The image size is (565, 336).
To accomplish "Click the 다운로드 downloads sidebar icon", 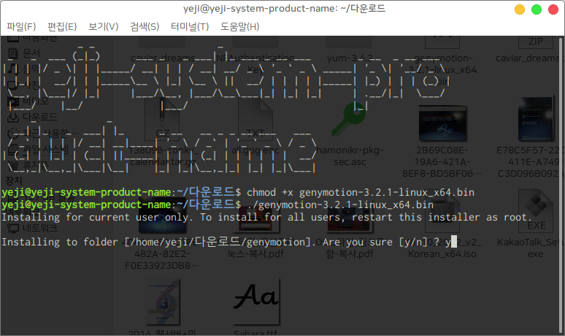I will 12,116.
